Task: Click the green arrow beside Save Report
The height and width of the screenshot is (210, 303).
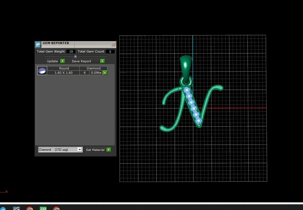Action: coord(103,61)
